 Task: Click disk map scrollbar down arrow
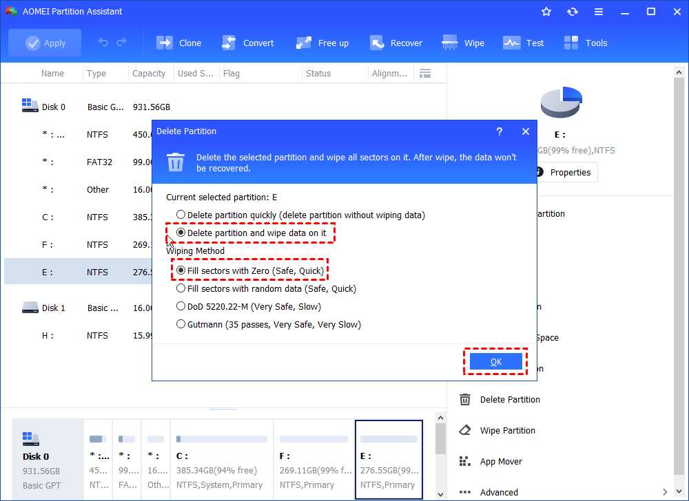[441, 494]
